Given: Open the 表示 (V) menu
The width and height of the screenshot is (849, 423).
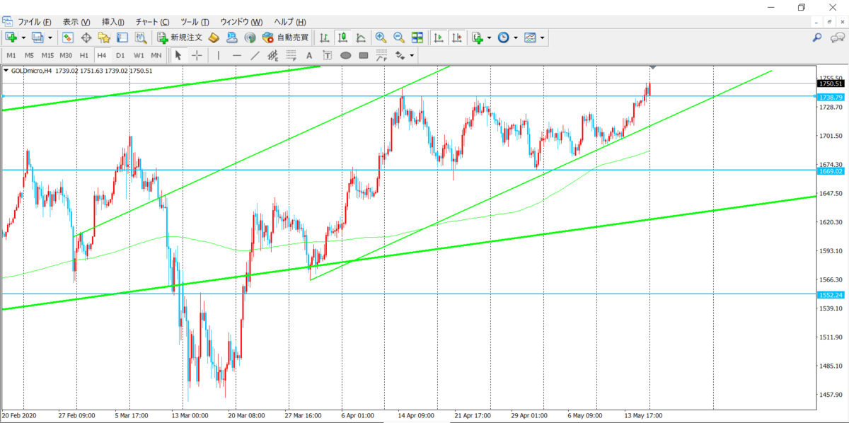Looking at the screenshot, I should tap(76, 22).
